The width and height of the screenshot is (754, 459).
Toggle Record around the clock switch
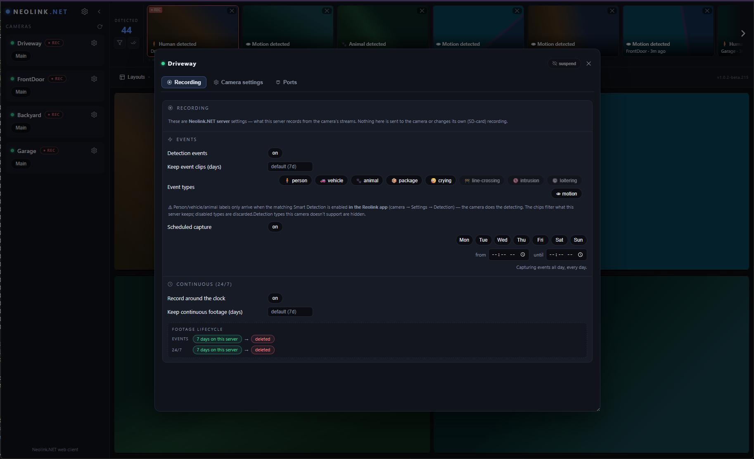(275, 298)
